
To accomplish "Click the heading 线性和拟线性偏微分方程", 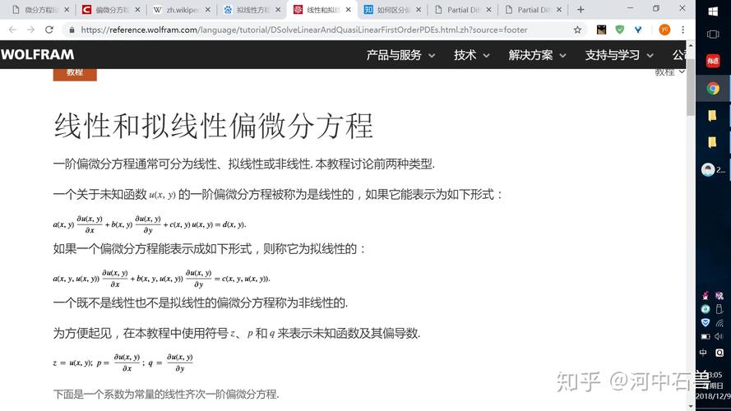I will (x=214, y=126).
